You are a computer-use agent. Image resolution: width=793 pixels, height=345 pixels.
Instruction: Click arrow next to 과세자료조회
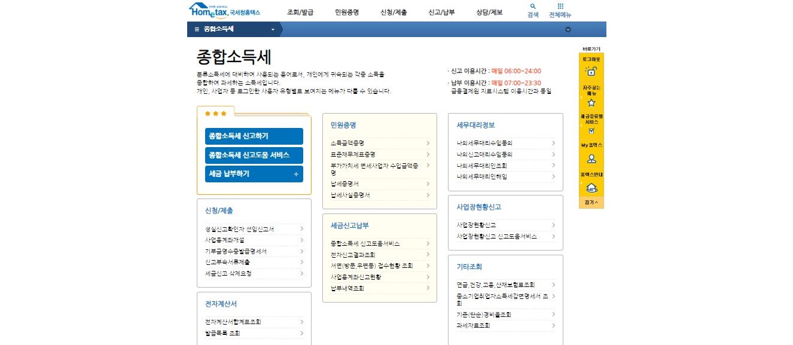tap(554, 326)
